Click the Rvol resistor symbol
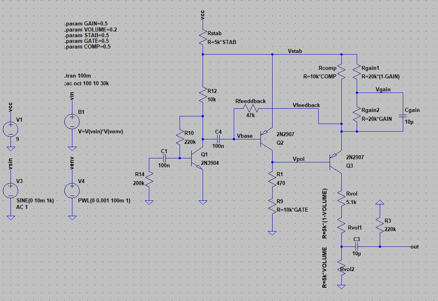Image resolution: width=438 pixels, height=301 pixels. (341, 198)
